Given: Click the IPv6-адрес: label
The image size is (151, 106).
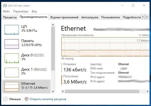Looking at the screenshot, I should point(98,81).
